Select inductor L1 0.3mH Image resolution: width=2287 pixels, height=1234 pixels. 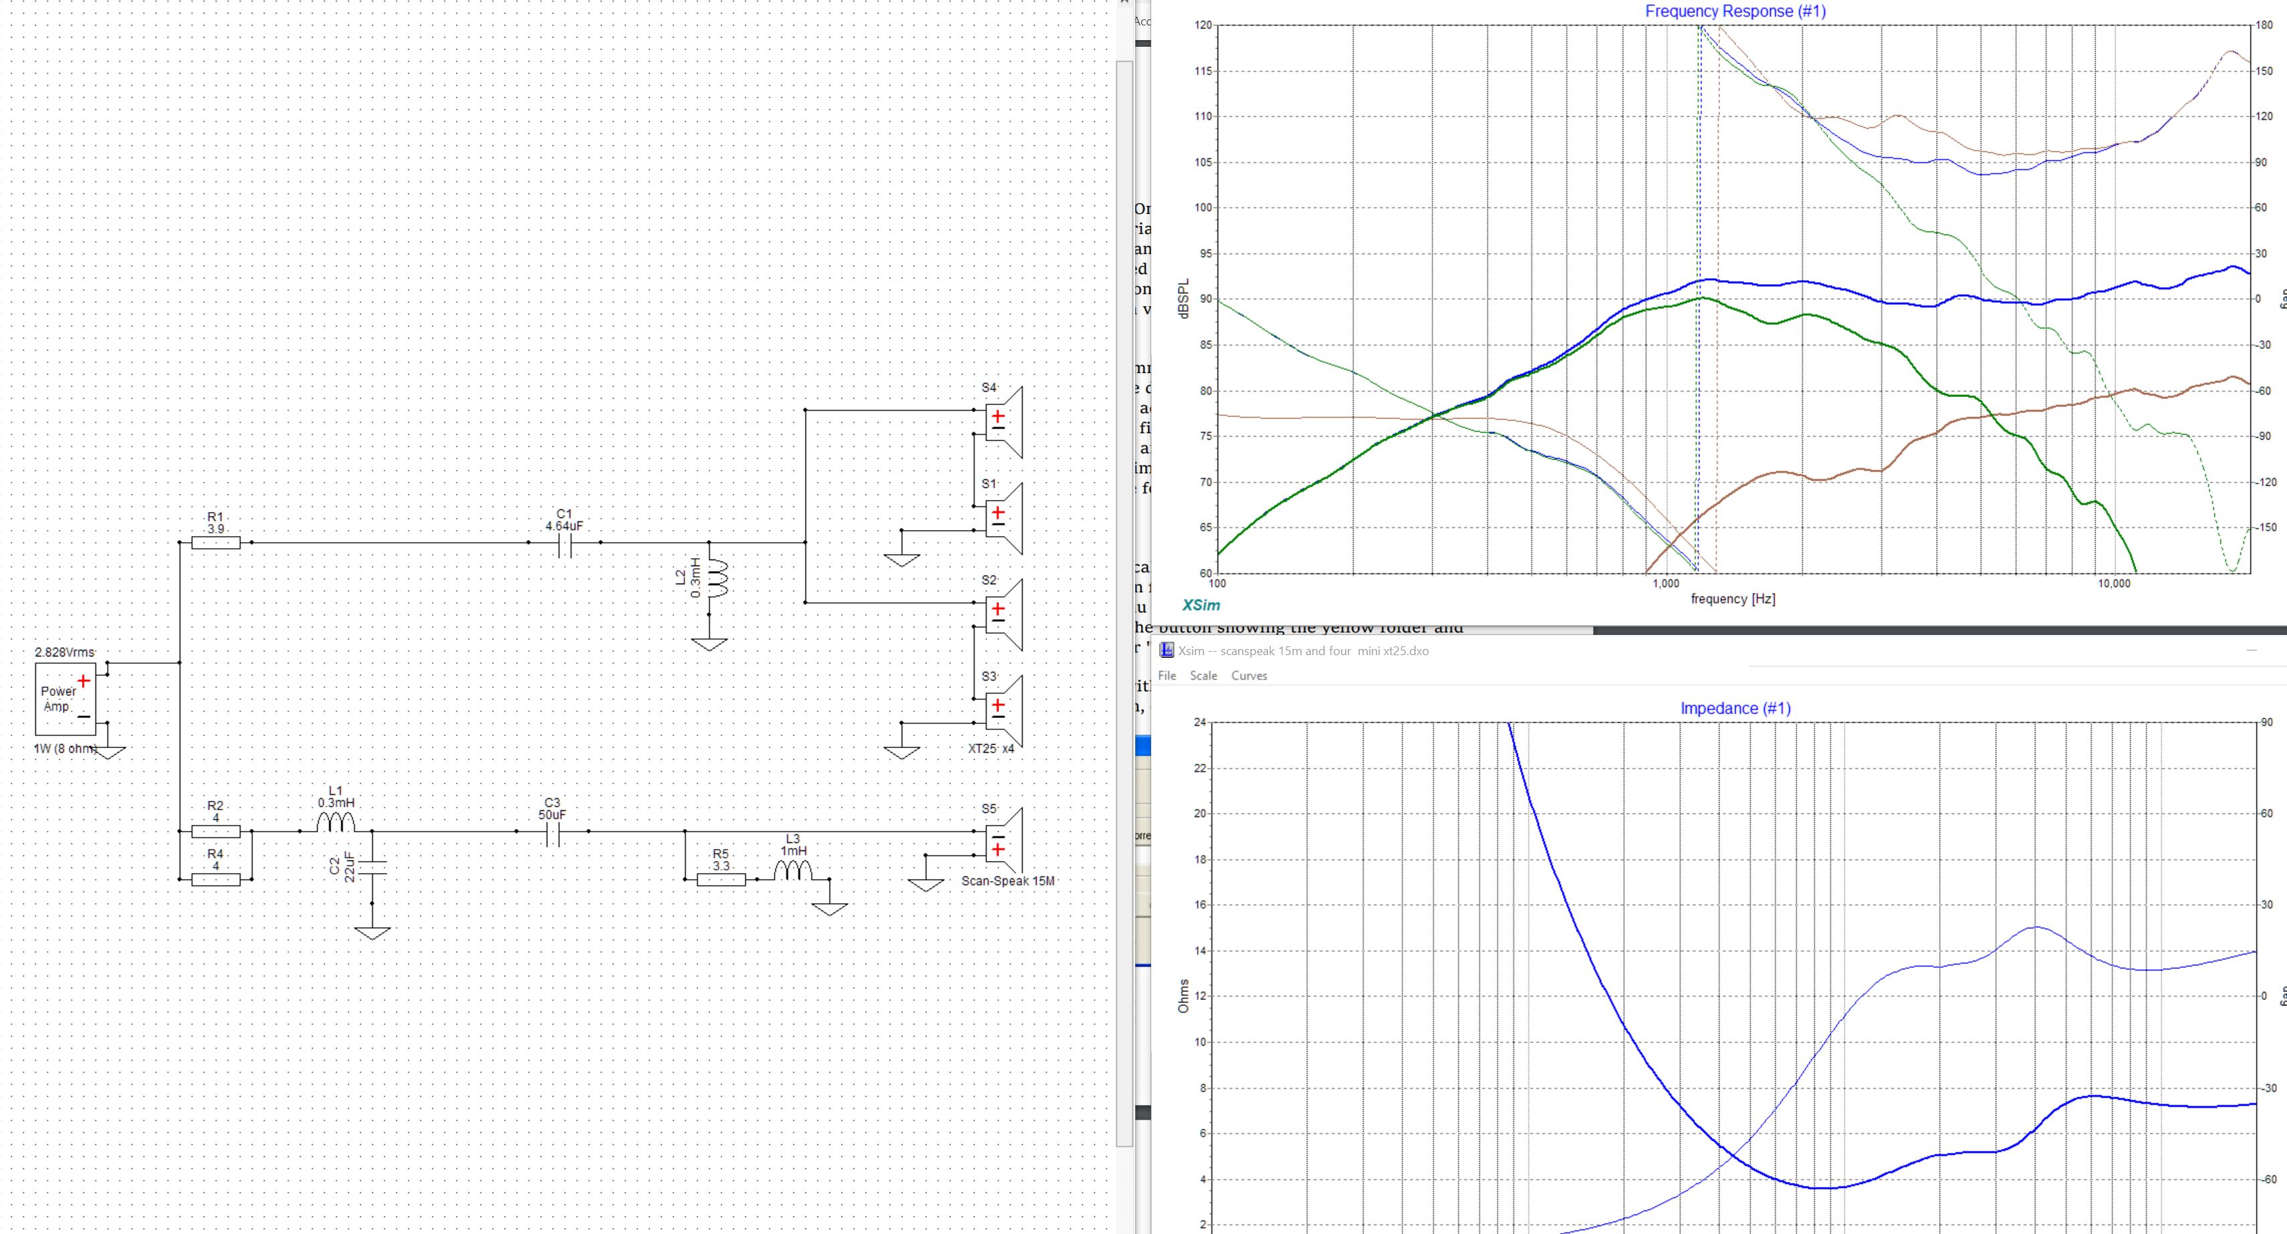(x=336, y=823)
